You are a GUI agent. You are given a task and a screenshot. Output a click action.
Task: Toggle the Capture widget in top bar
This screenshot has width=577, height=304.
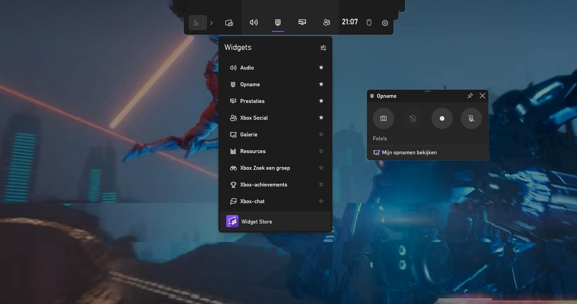[x=278, y=22]
